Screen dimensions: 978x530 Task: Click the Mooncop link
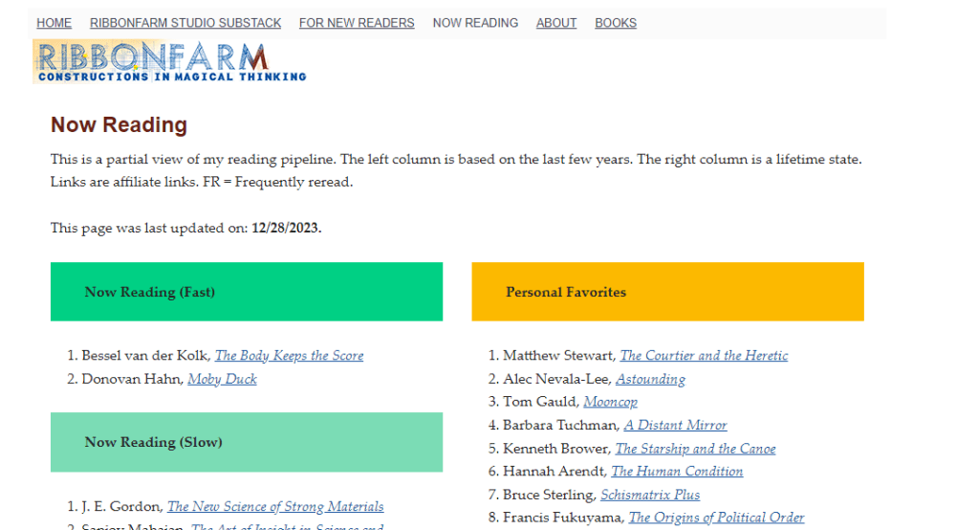coord(610,402)
